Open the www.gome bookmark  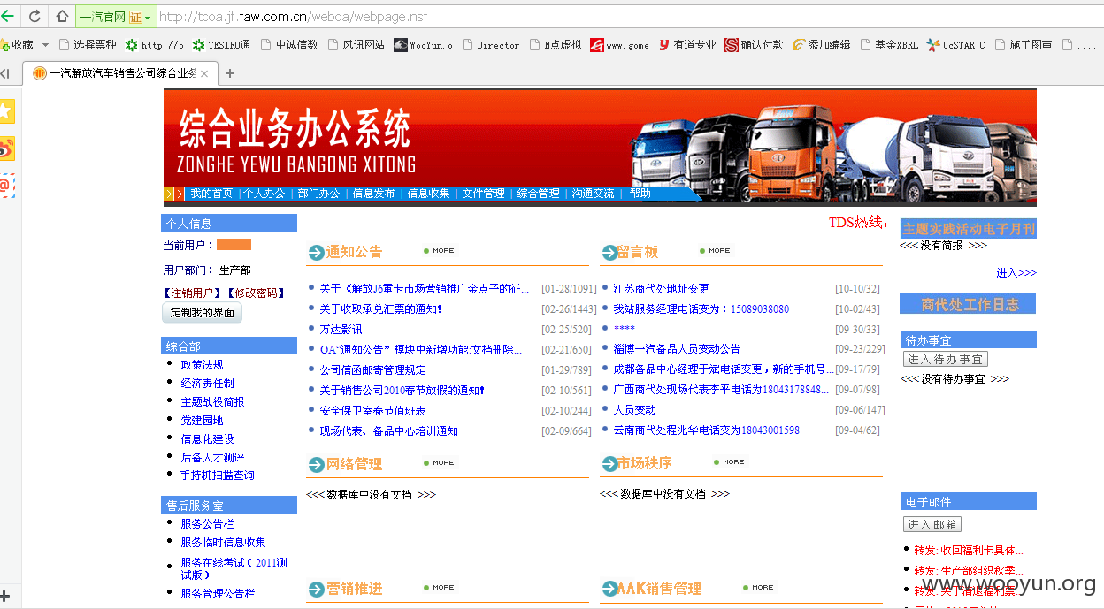[x=619, y=45]
